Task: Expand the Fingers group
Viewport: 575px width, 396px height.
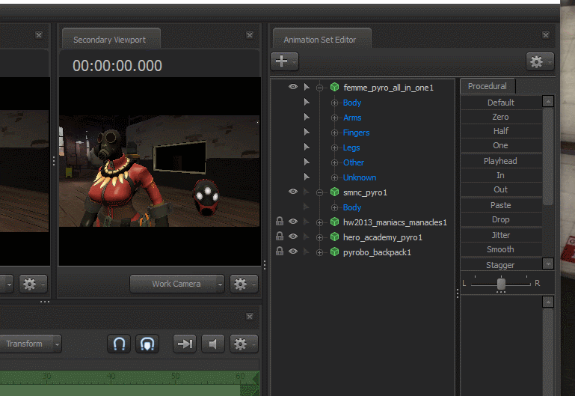Action: coord(334,132)
